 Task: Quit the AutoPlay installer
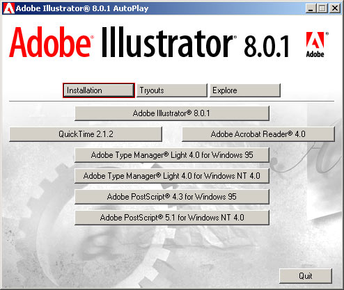pyautogui.click(x=306, y=276)
